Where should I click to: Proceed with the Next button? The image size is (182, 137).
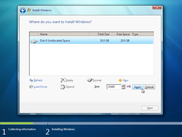pos(150,108)
